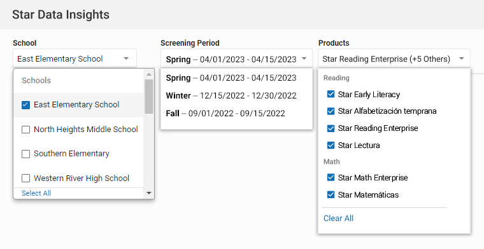
Task: Click the Clear All products link
Action: (x=338, y=219)
